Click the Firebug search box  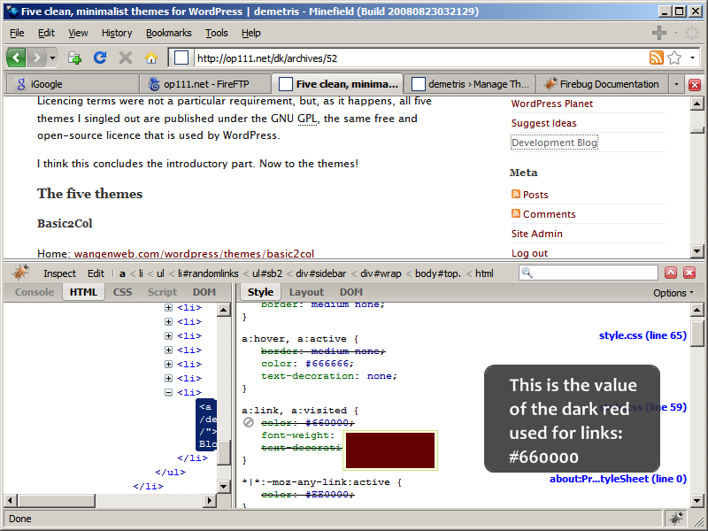coord(589,273)
